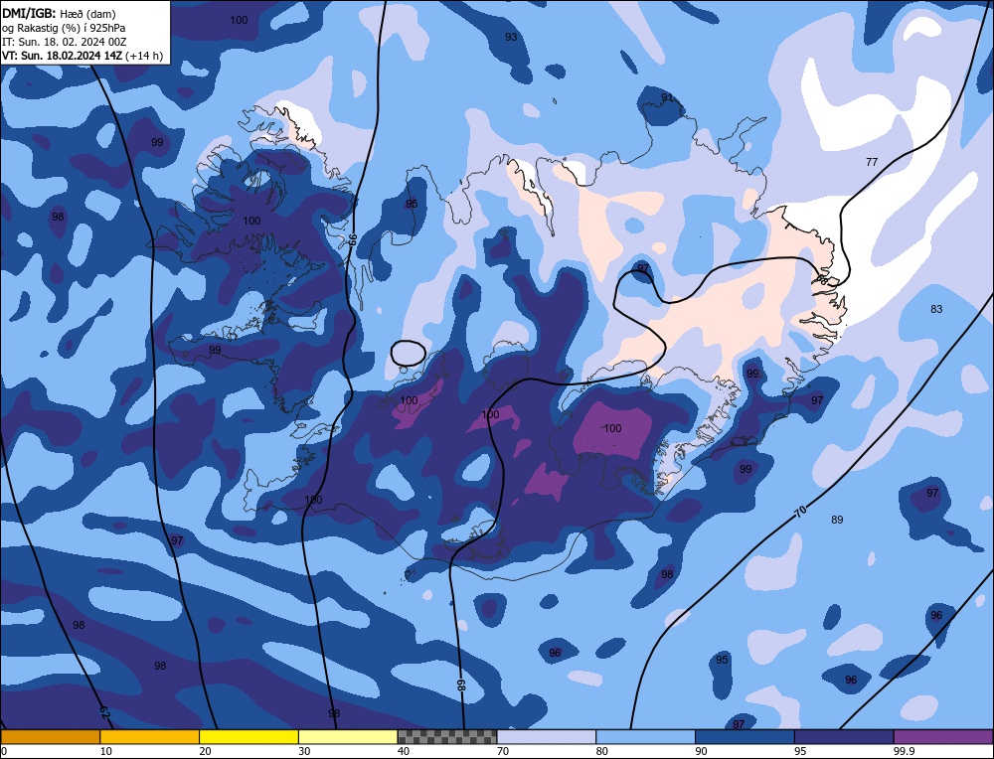The width and height of the screenshot is (994, 759).
Task: Click the 'og Rakastig (%) í 925hPa' line
Action: click(64, 28)
